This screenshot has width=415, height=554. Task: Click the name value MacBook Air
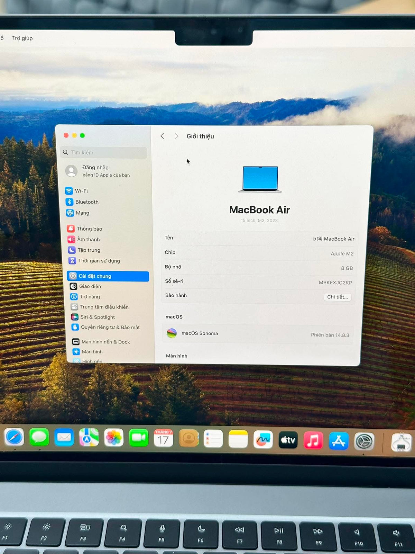click(x=334, y=239)
